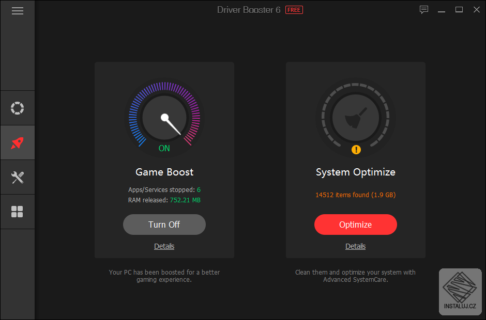
Task: Click Apps/Services stopped count 6
Action: pos(199,190)
